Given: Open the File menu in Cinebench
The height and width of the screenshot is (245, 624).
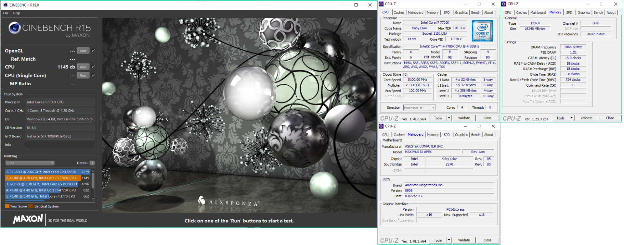Looking at the screenshot, I should click(x=6, y=13).
